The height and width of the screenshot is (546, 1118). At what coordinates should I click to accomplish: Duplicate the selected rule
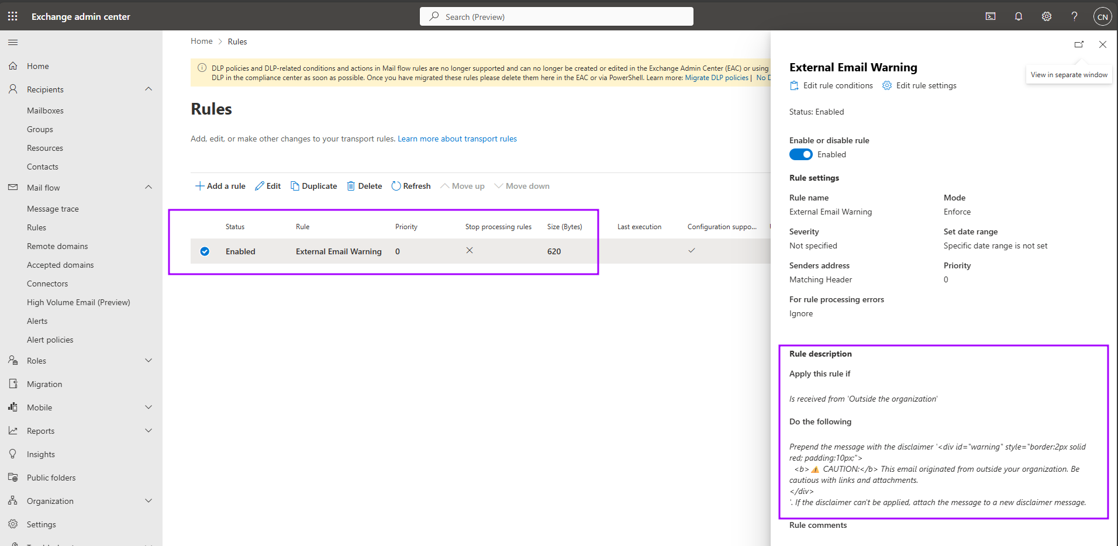(x=314, y=186)
